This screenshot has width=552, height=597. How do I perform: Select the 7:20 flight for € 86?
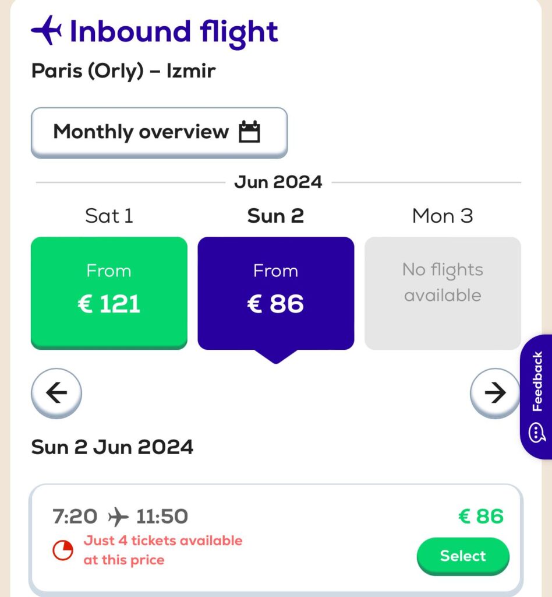(x=463, y=556)
